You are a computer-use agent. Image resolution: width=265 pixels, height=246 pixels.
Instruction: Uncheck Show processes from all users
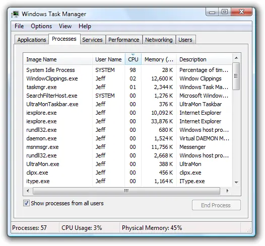26,203
